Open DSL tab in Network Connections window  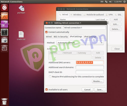[x=118, y=15]
